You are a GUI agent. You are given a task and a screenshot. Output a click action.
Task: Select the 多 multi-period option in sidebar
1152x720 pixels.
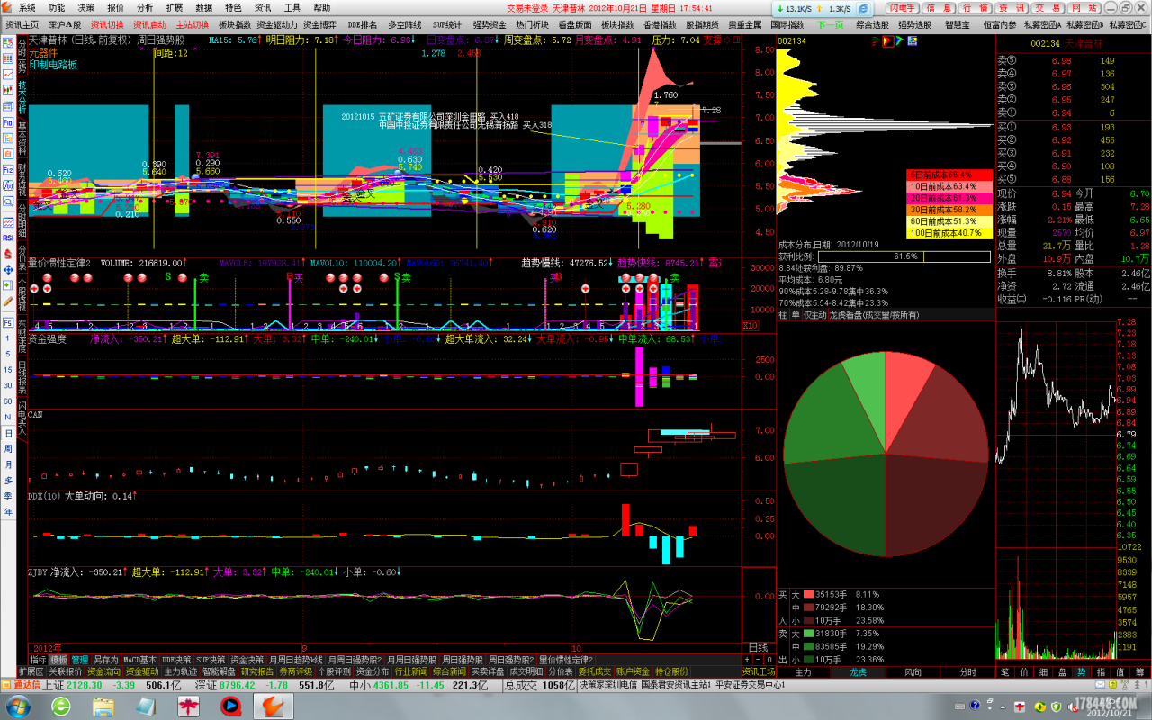[x=8, y=481]
